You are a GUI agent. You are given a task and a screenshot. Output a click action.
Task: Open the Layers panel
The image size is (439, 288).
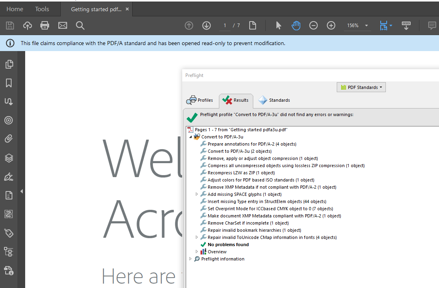[9, 158]
